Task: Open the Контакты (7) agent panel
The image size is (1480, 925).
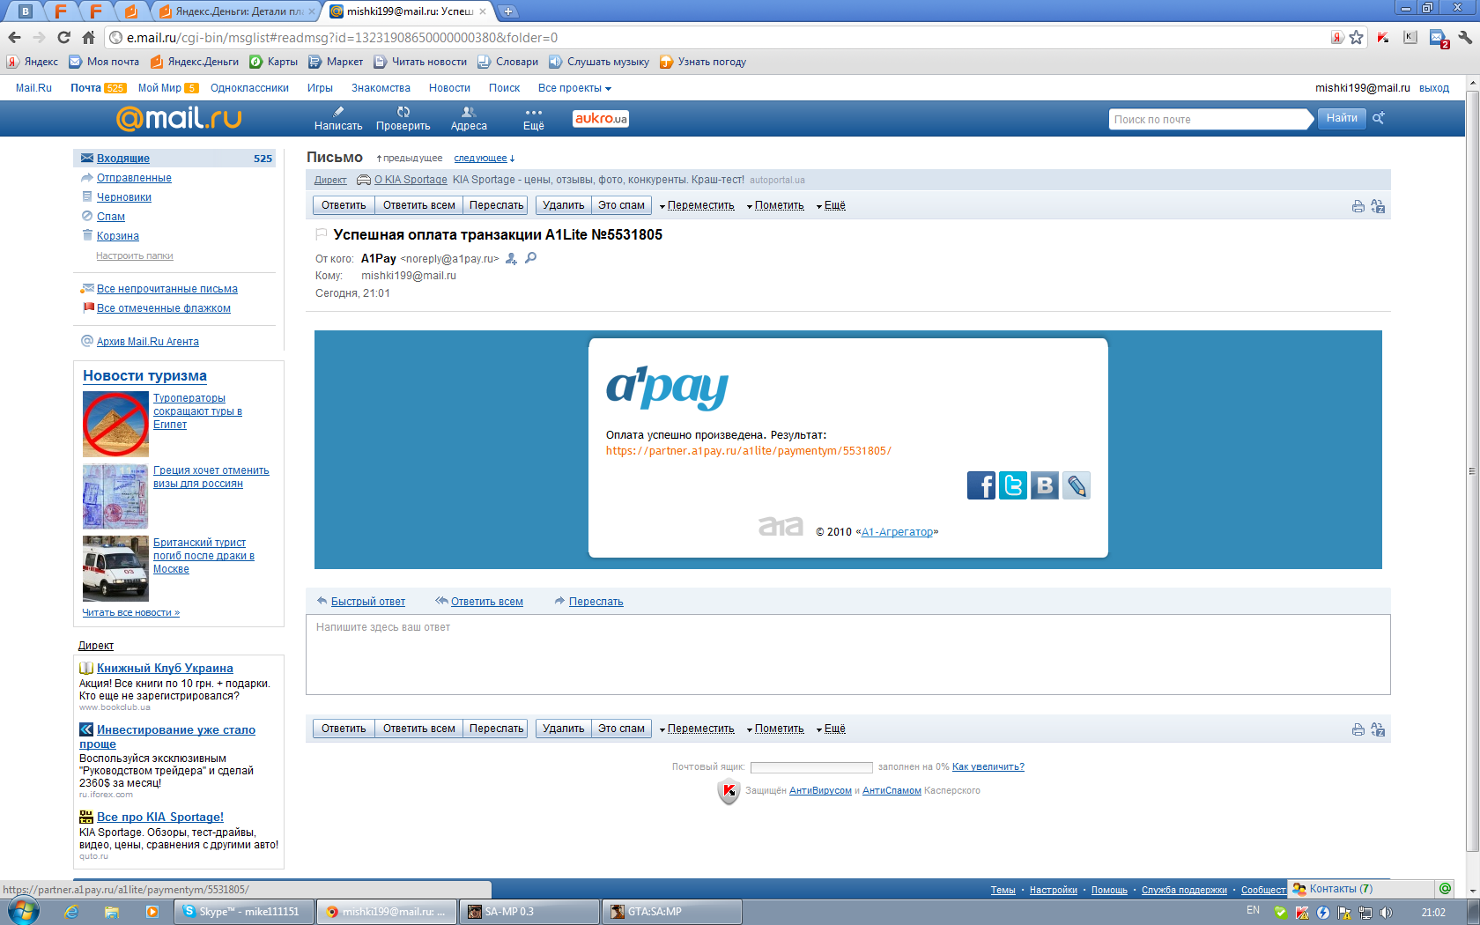Action: click(x=1360, y=889)
